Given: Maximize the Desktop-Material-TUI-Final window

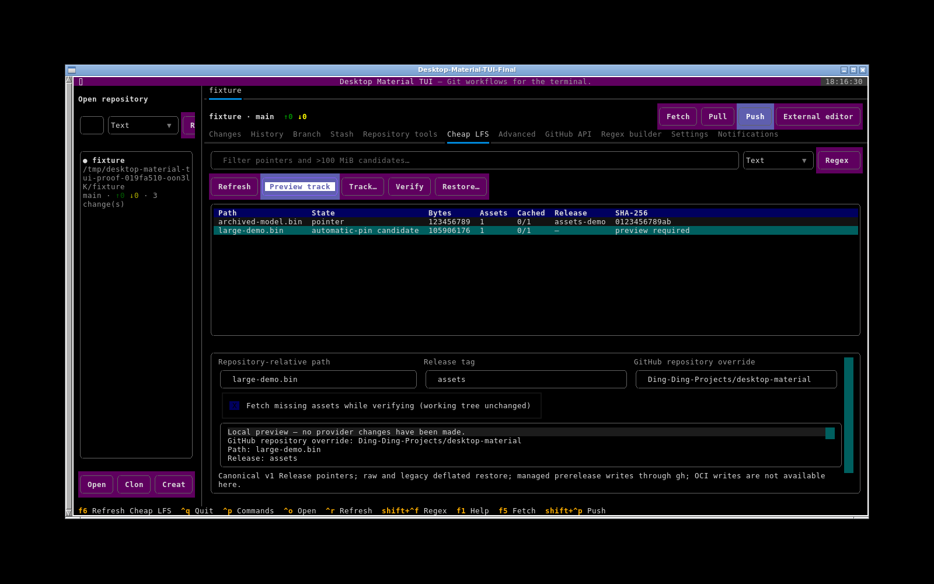Looking at the screenshot, I should click(853, 70).
